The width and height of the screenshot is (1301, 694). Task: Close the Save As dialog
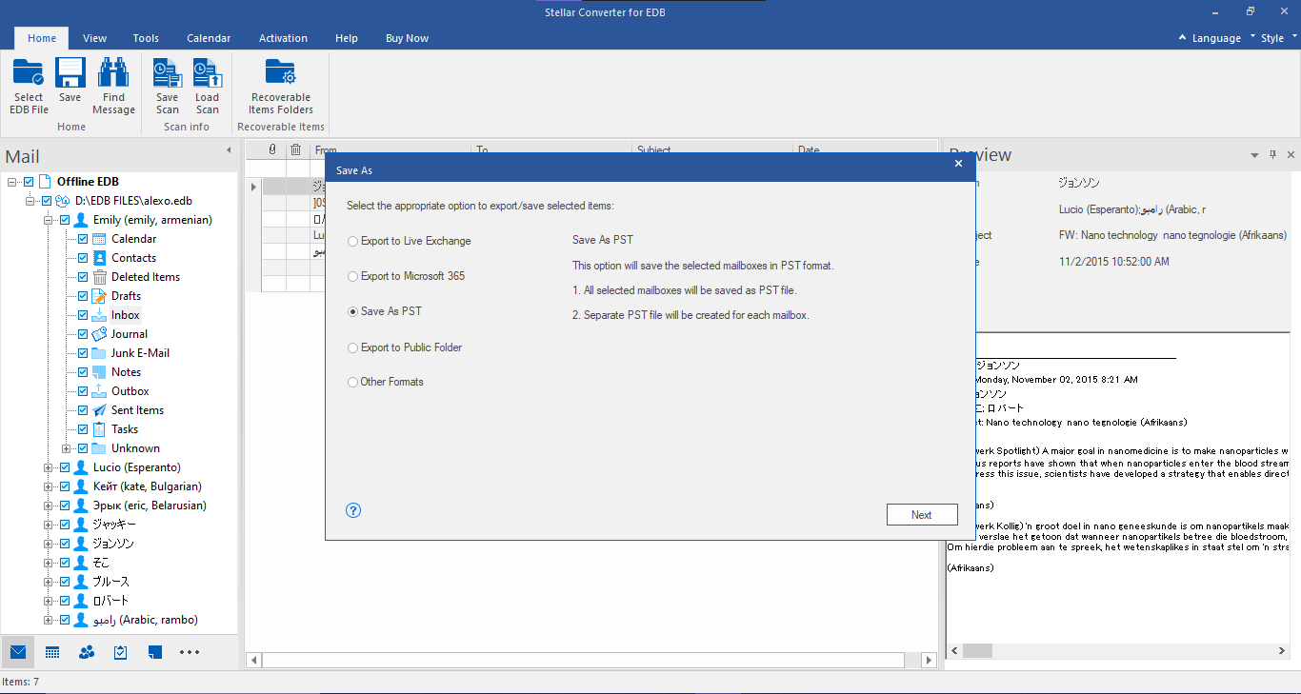pyautogui.click(x=958, y=164)
